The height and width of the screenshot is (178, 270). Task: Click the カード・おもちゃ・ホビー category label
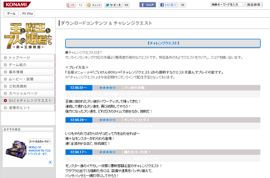tap(40, 141)
